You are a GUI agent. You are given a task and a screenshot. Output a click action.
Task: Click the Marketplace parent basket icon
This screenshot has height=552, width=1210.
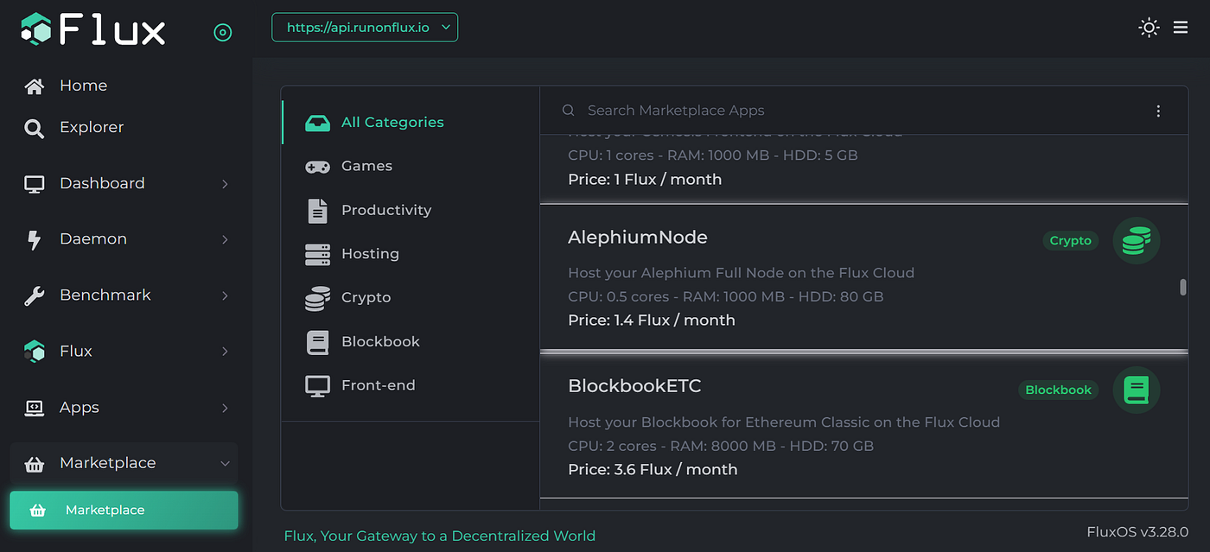[x=35, y=465]
